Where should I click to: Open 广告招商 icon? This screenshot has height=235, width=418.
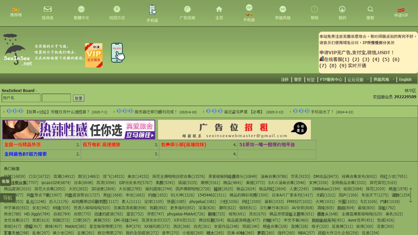pyautogui.click(x=187, y=9)
